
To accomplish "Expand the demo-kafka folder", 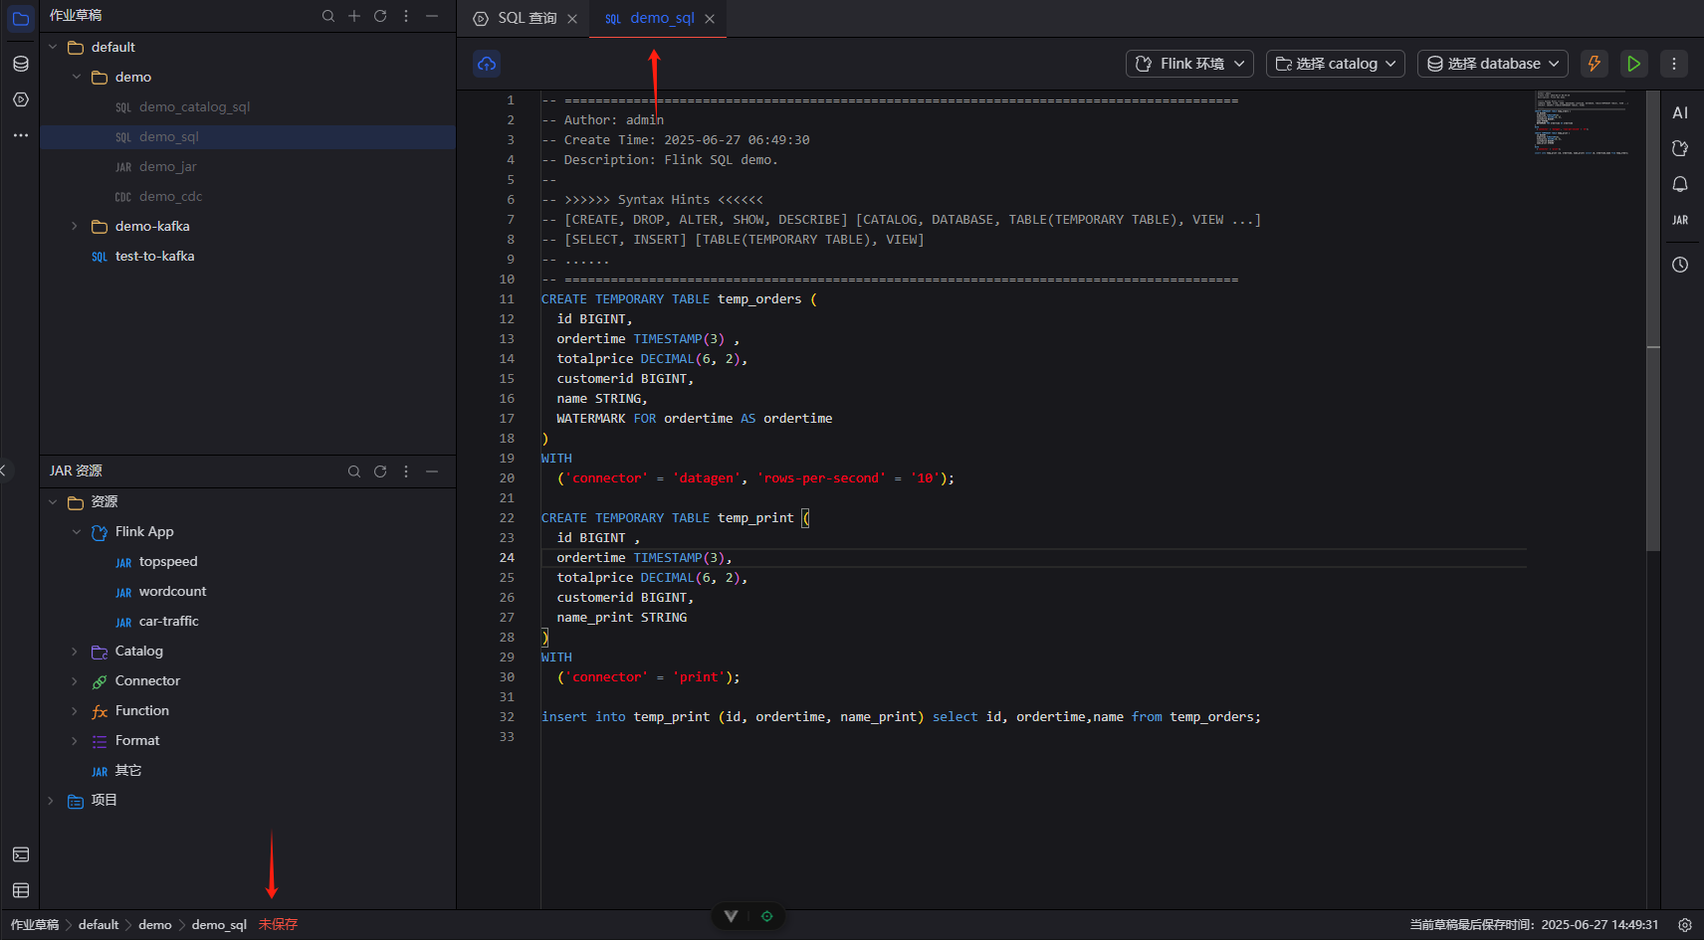I will 75,227.
